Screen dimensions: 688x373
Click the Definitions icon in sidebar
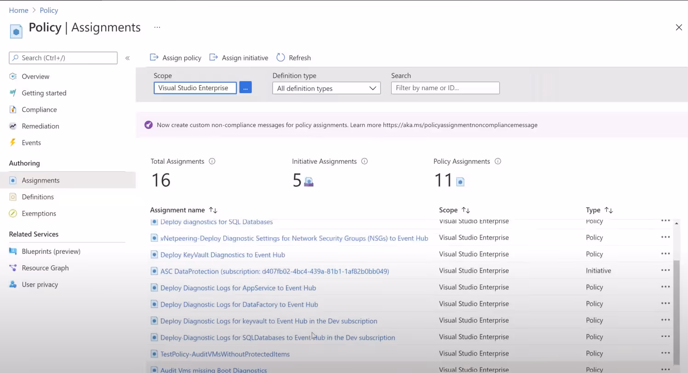click(x=13, y=197)
